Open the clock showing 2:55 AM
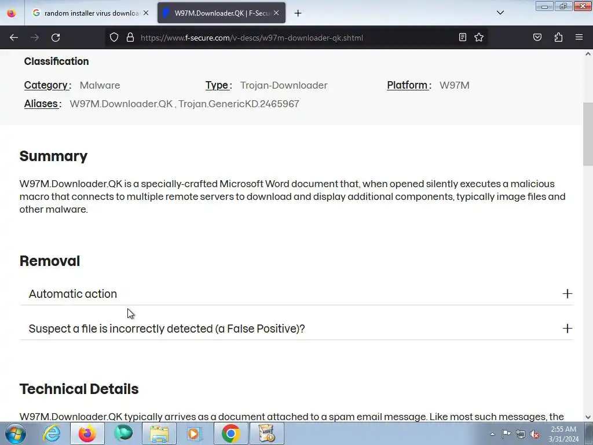593x445 pixels. point(563,434)
